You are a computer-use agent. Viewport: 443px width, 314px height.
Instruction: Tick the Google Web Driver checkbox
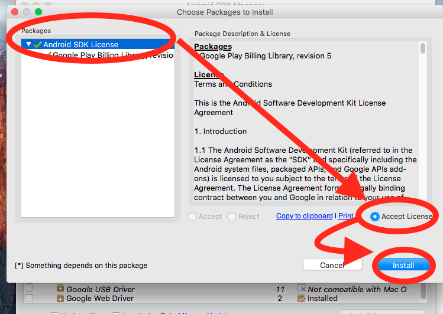[x=29, y=298]
